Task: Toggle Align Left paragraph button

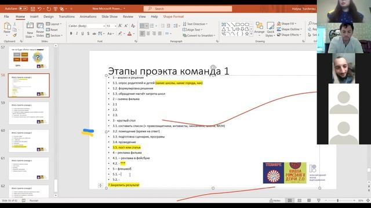Action: click(143, 34)
